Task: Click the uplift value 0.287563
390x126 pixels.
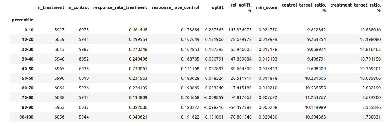Action: click(x=214, y=30)
